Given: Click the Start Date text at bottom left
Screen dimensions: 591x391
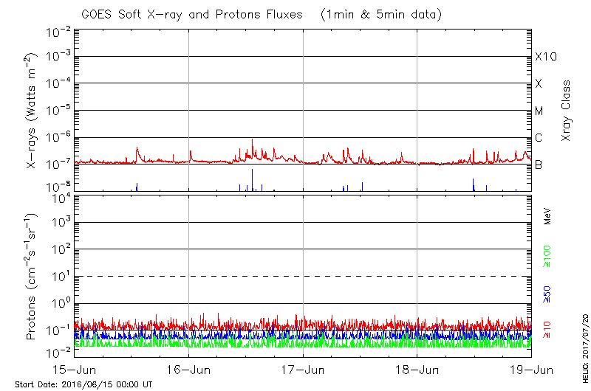Looking at the screenshot, I should click(x=83, y=384).
